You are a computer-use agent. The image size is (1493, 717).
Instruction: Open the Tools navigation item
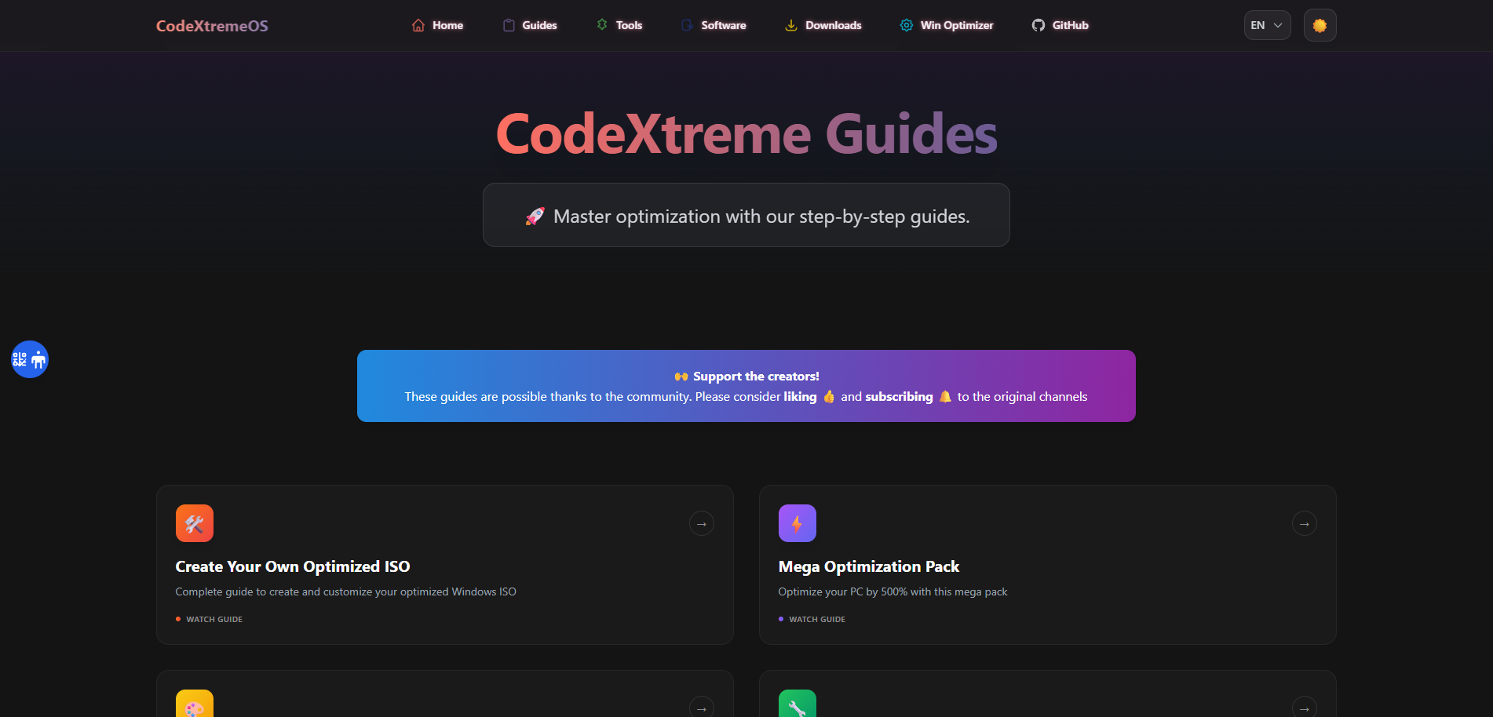coord(619,25)
